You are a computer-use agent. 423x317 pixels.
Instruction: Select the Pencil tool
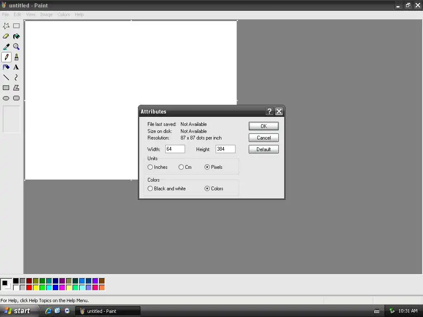coord(6,57)
